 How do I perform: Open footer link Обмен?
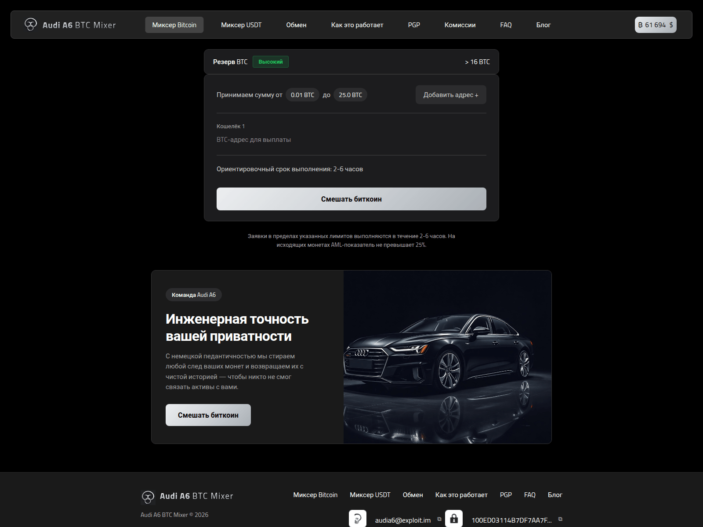click(x=413, y=495)
